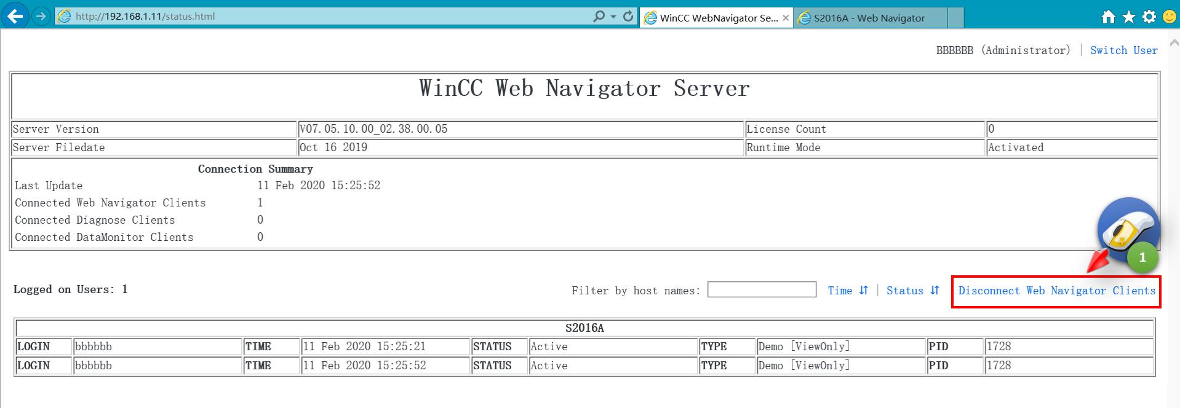This screenshot has height=408, width=1180.
Task: Click the S2016A host header row
Action: pyautogui.click(x=584, y=328)
